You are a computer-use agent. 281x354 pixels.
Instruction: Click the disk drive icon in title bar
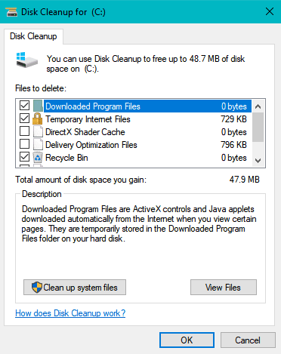click(11, 12)
